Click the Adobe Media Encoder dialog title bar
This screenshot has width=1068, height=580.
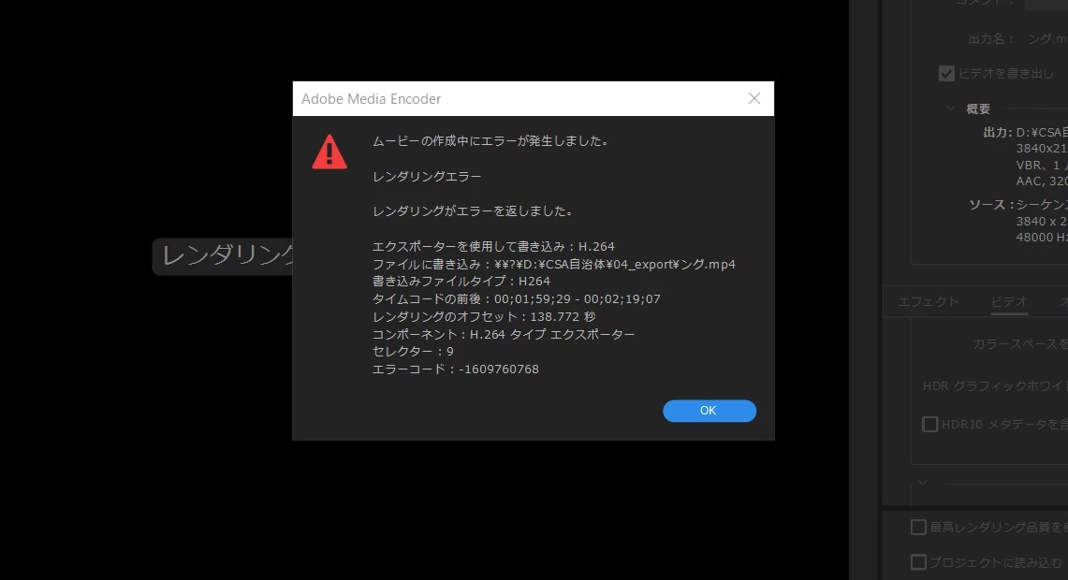(x=518, y=99)
